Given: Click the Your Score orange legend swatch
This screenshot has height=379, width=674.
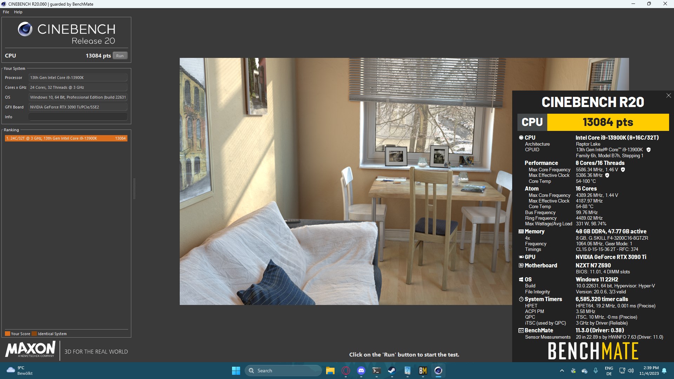Looking at the screenshot, I should pos(7,334).
